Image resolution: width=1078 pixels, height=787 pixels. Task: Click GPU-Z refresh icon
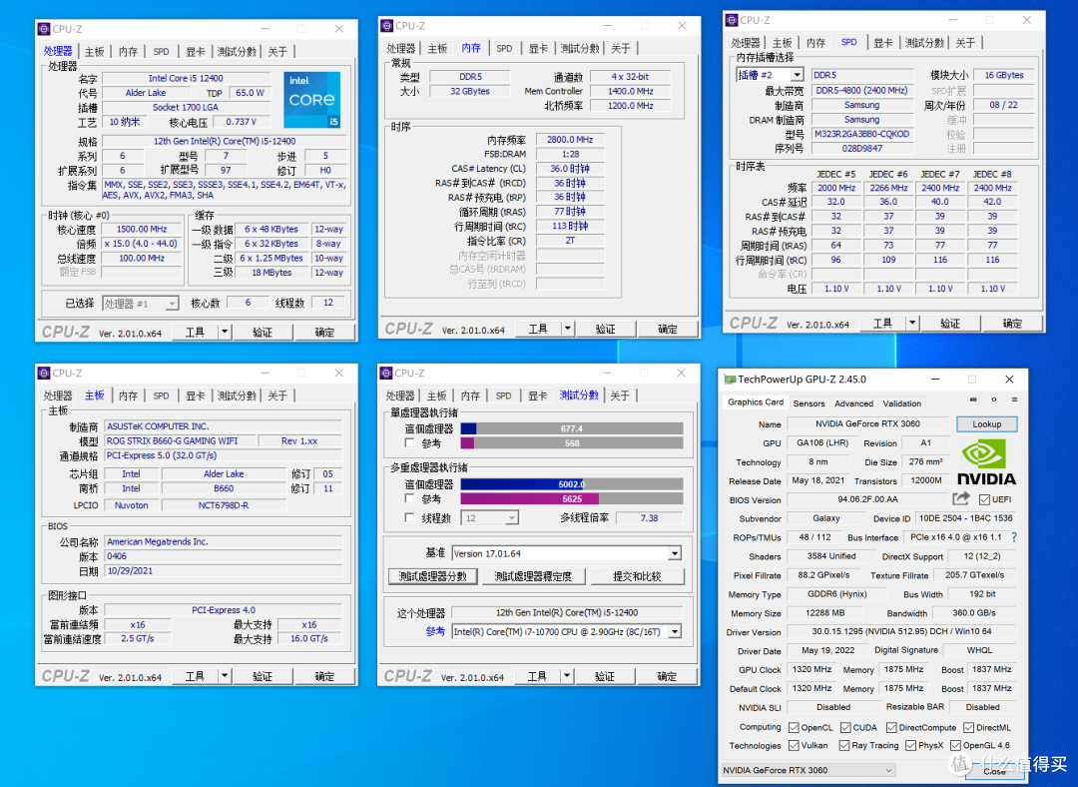(x=993, y=399)
